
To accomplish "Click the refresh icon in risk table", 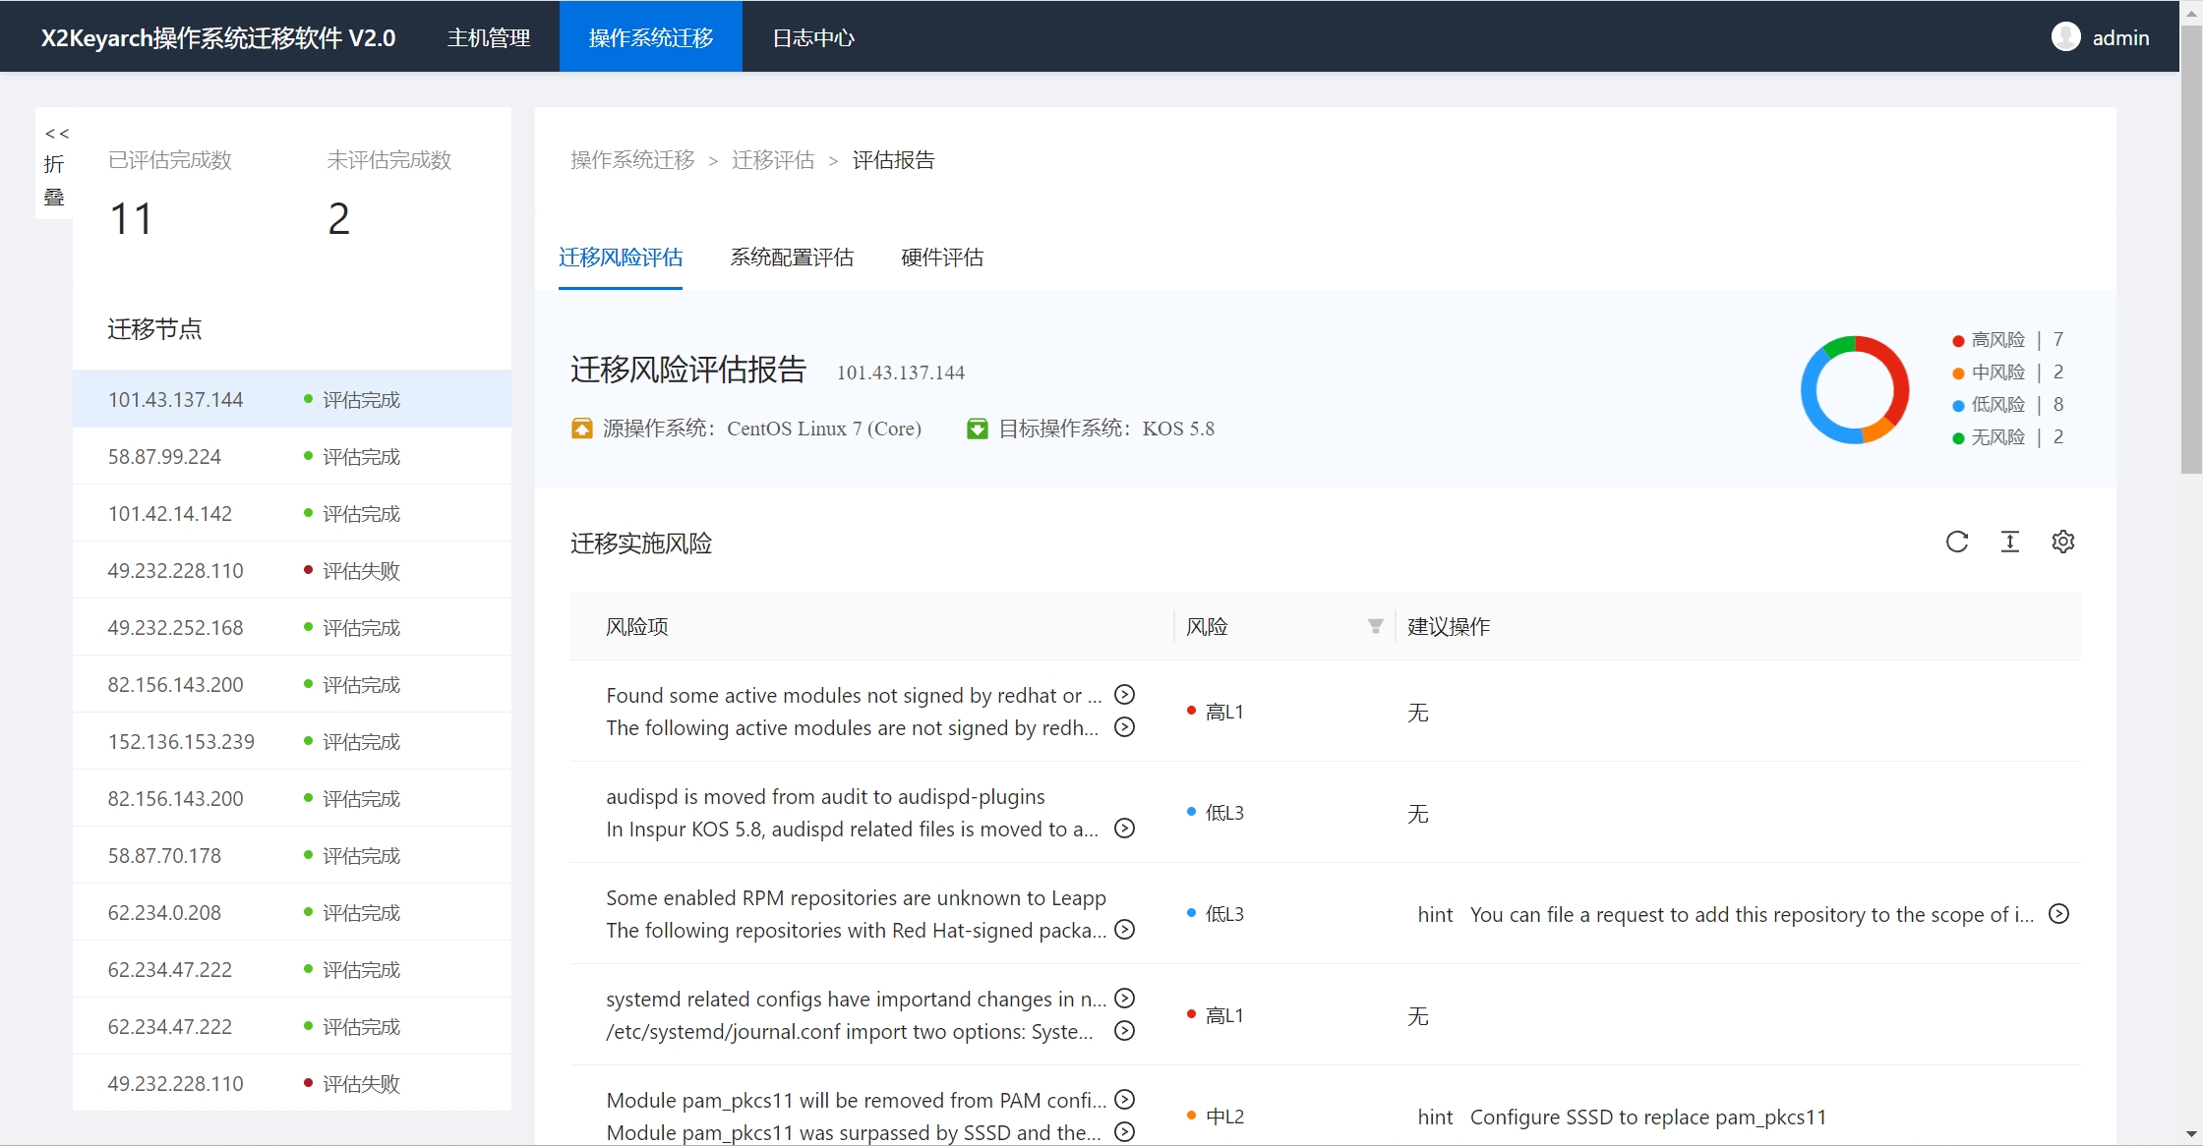I will (x=1956, y=542).
